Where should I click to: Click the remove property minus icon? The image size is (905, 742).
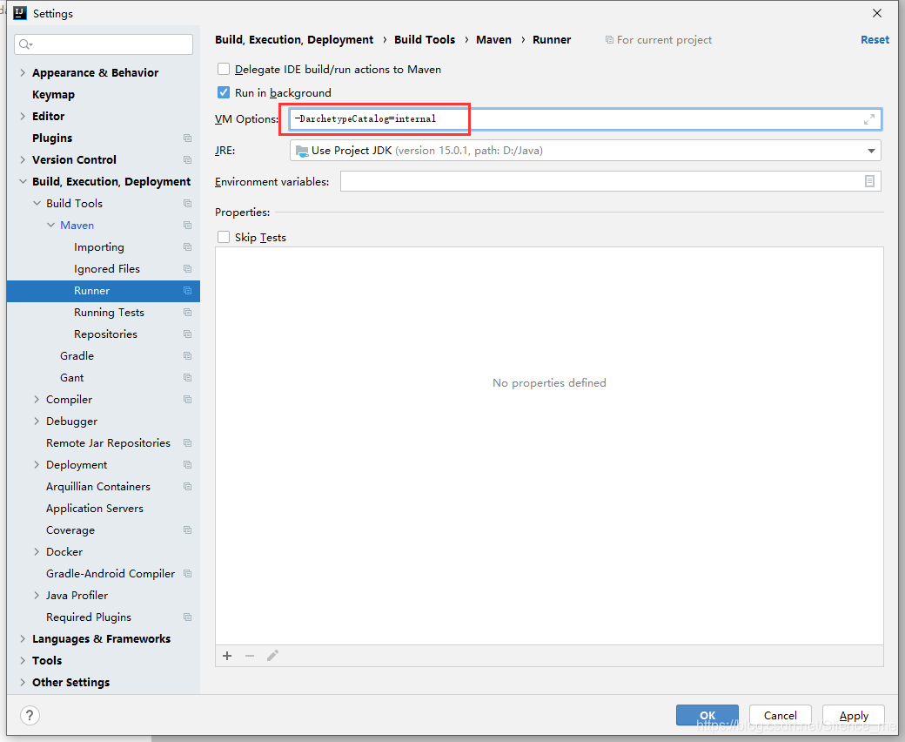coord(250,656)
